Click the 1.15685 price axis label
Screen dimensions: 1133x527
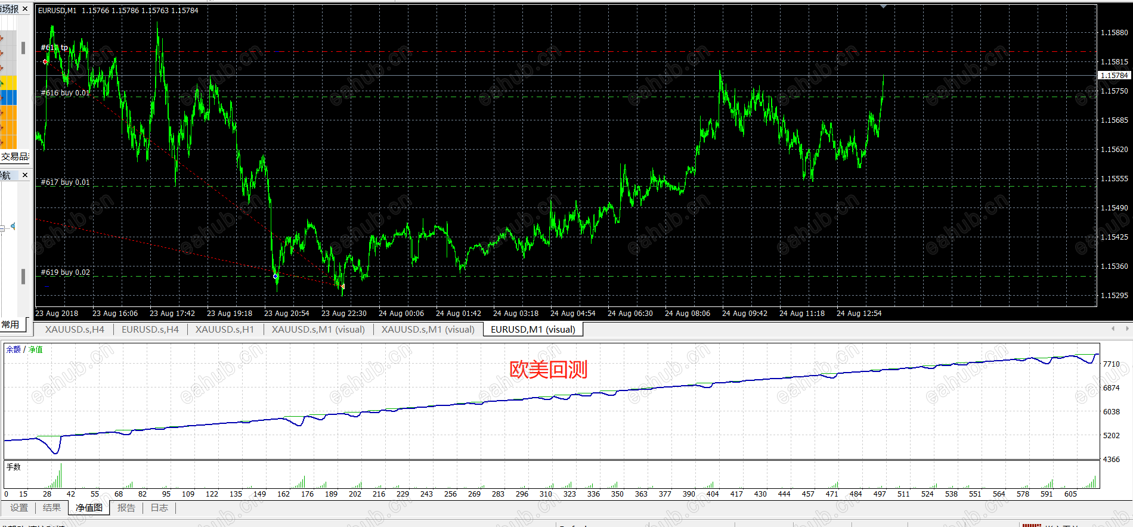[x=1115, y=120]
